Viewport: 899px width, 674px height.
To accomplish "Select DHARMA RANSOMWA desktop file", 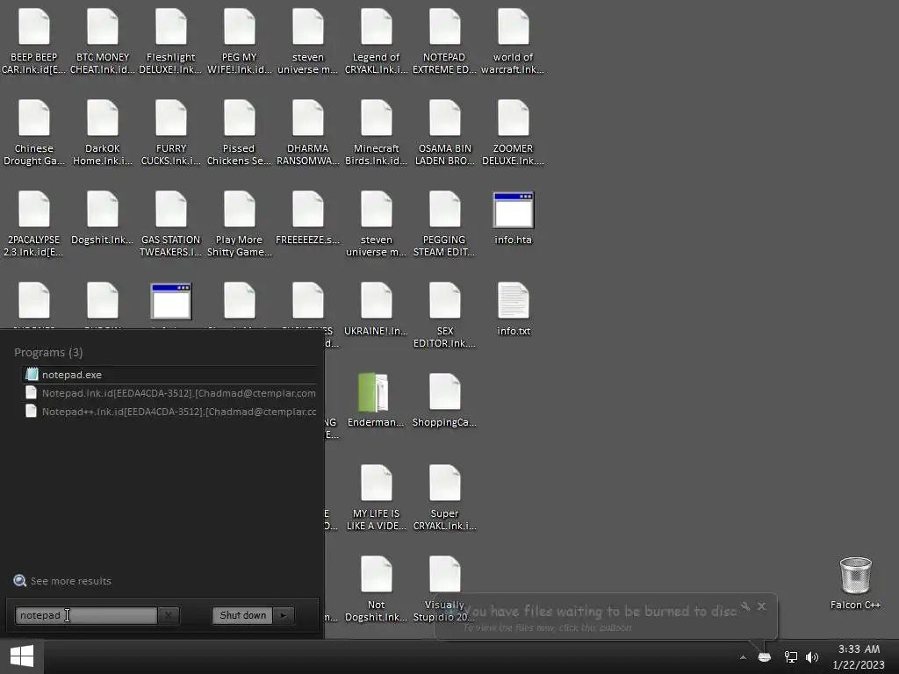I will pos(308,133).
